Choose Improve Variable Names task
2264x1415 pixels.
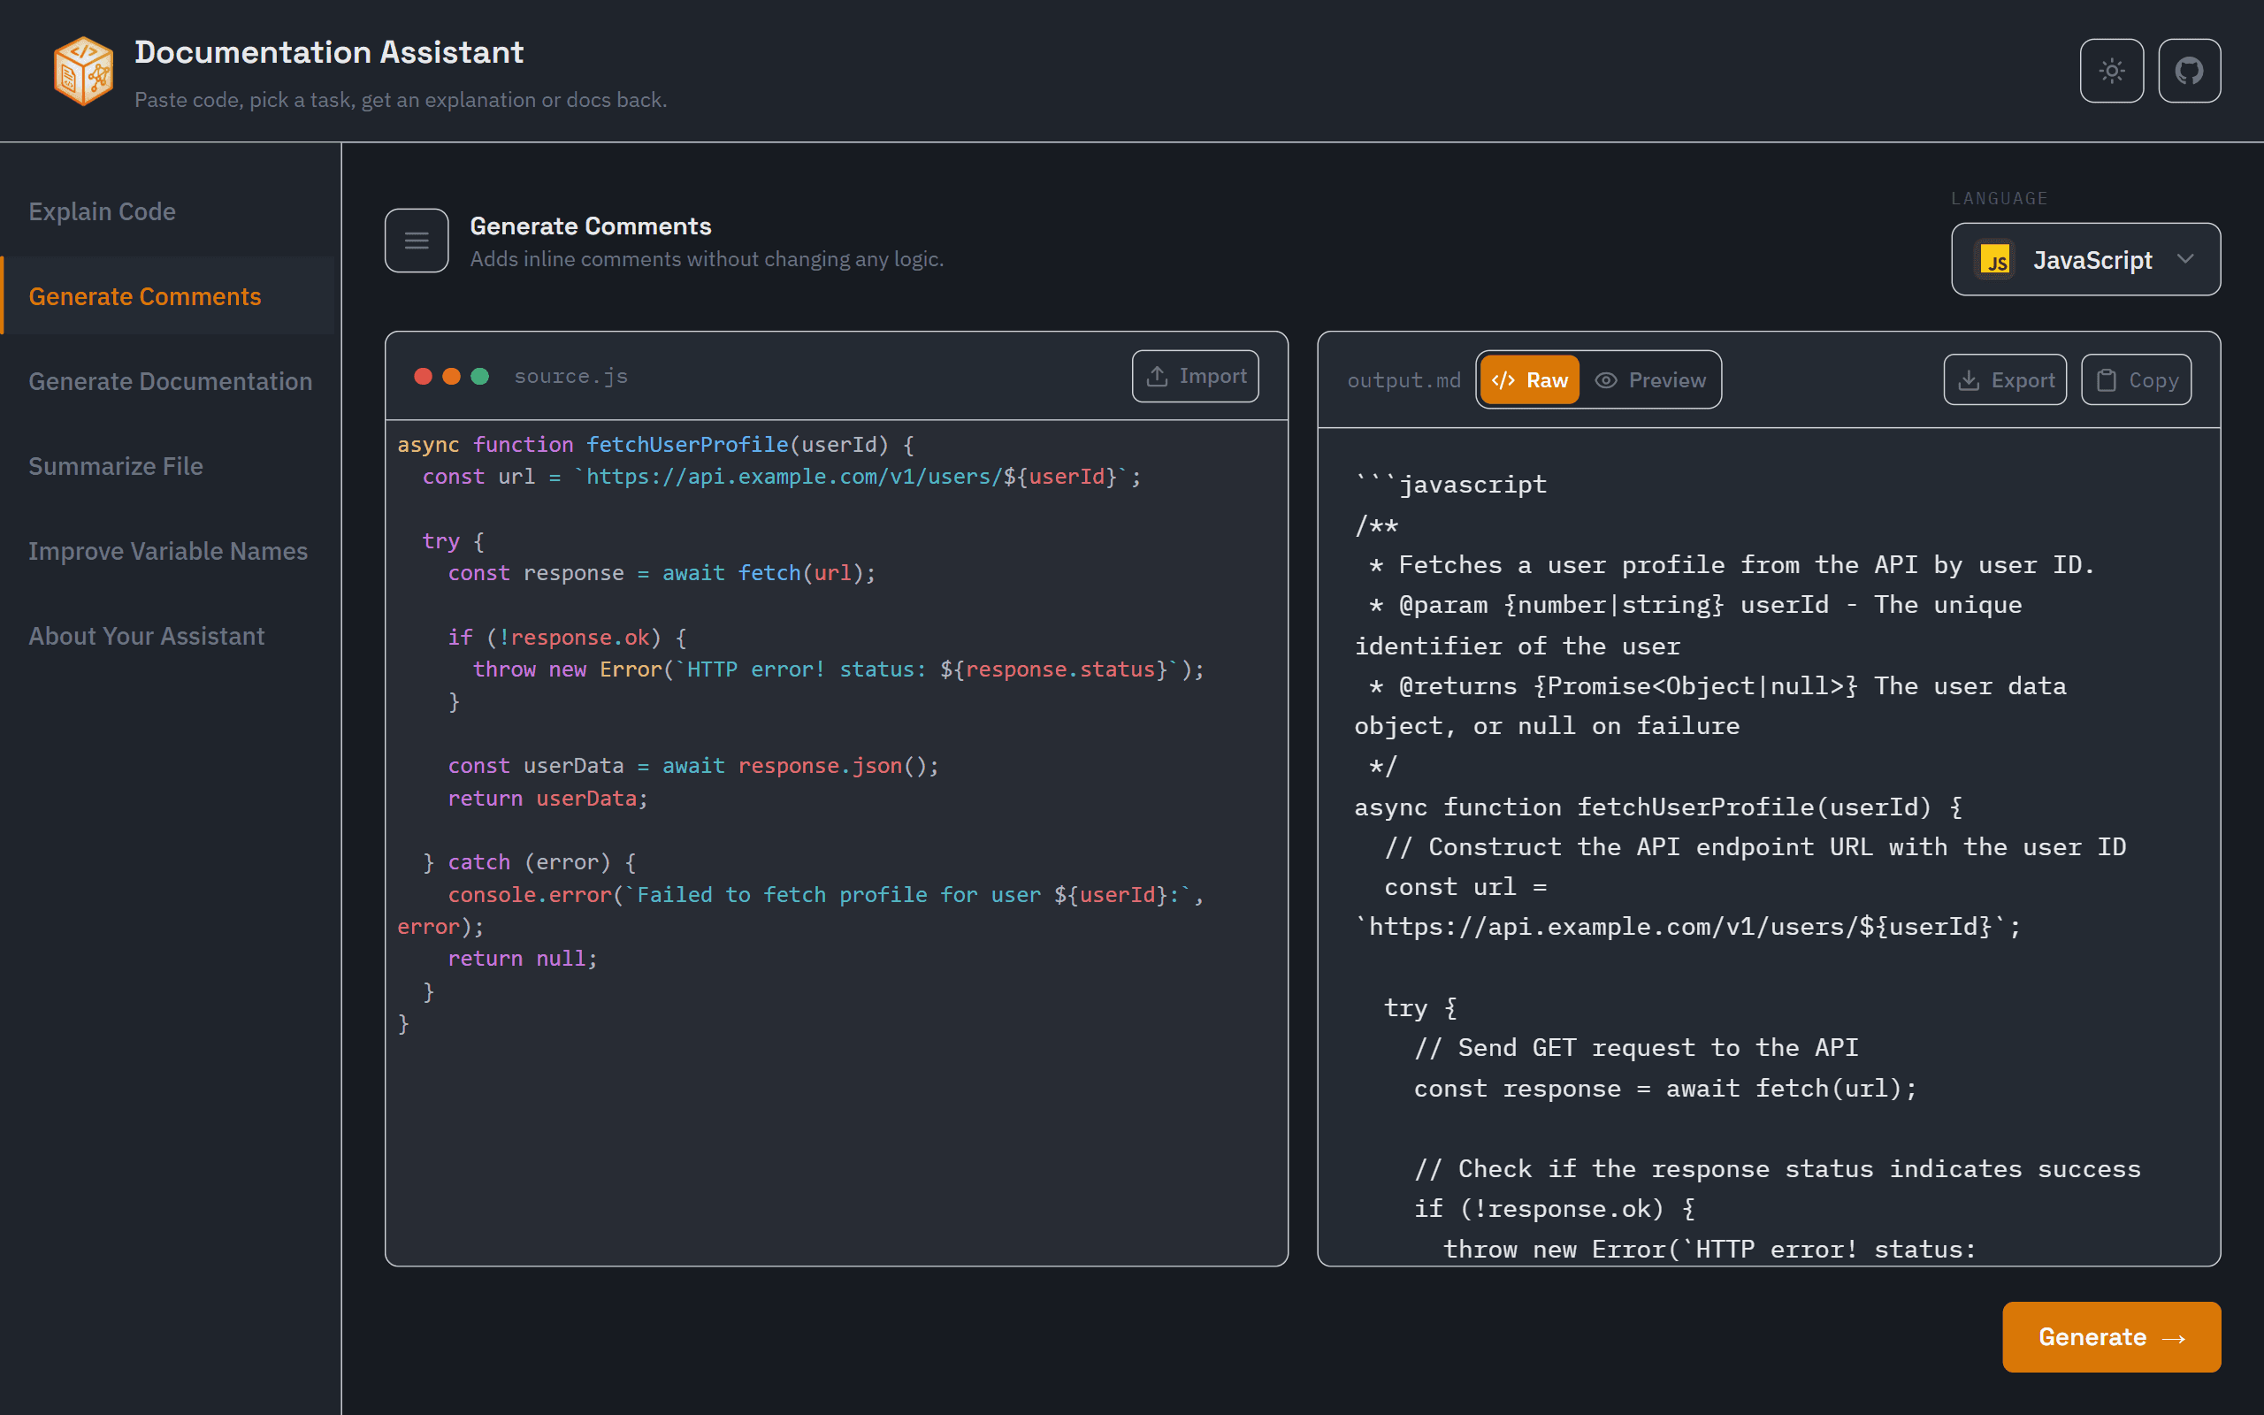point(168,551)
